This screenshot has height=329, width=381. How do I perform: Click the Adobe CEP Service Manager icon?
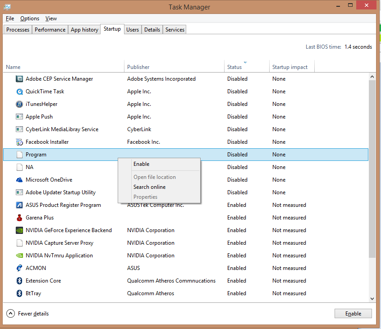(x=19, y=79)
